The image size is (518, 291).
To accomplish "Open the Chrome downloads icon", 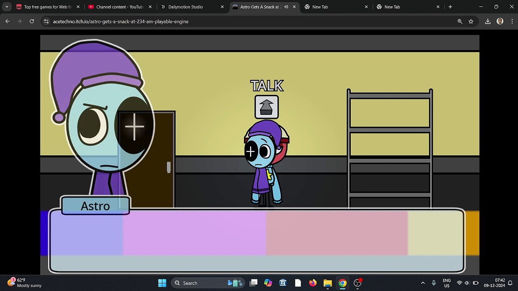I will (x=488, y=21).
